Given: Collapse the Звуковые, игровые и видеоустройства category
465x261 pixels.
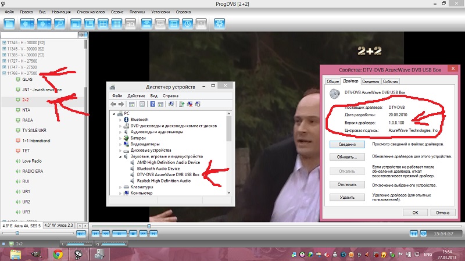Looking at the screenshot, I should [x=120, y=156].
